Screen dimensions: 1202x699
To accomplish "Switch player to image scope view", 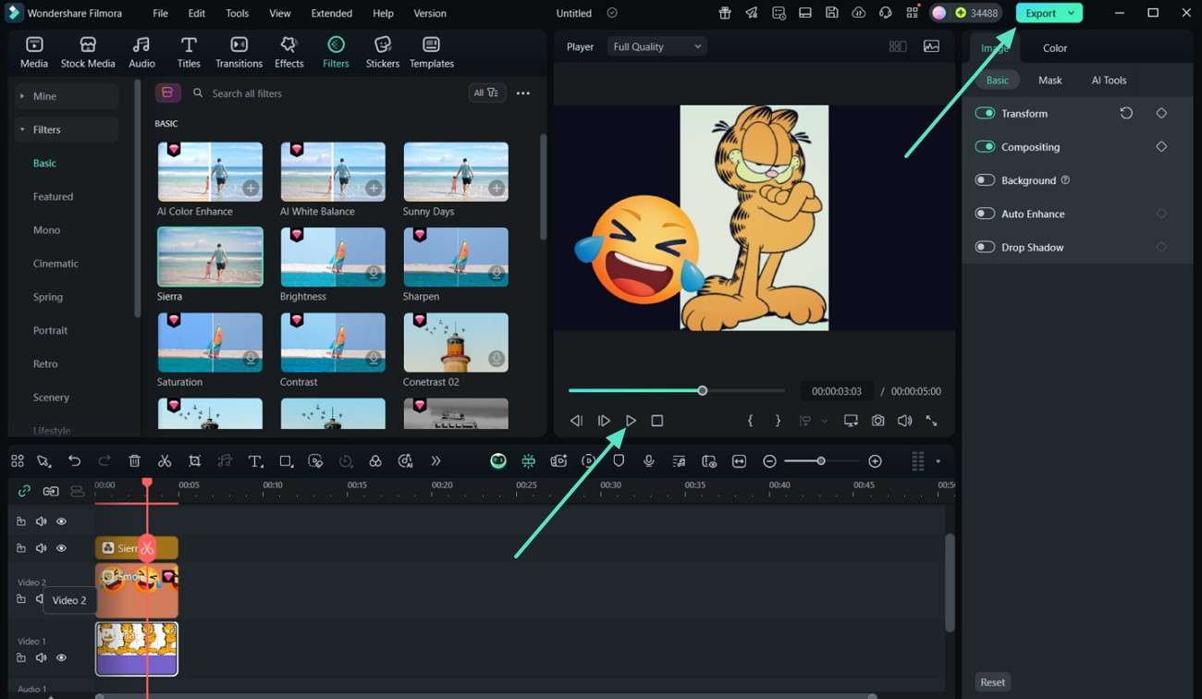I will click(931, 46).
